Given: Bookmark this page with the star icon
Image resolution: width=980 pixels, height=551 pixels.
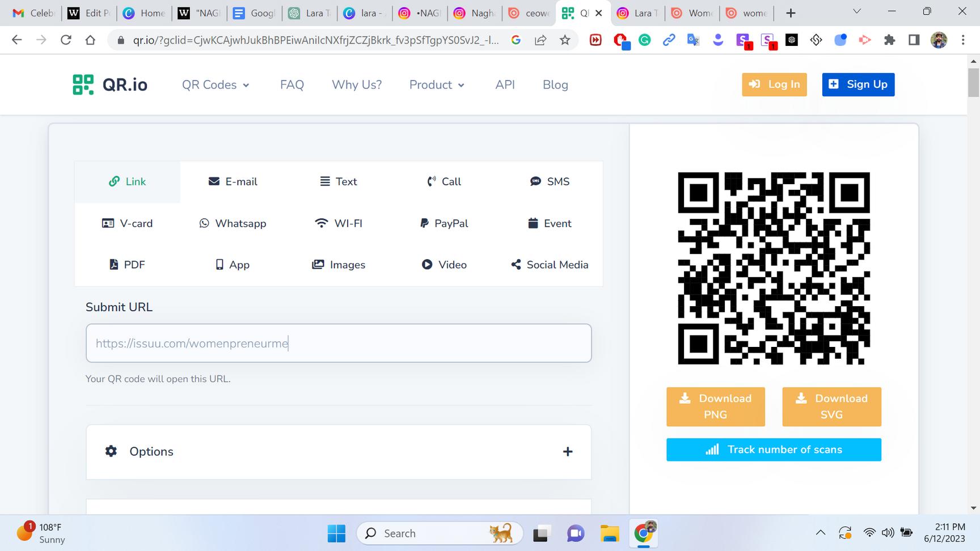Looking at the screenshot, I should [x=565, y=40].
